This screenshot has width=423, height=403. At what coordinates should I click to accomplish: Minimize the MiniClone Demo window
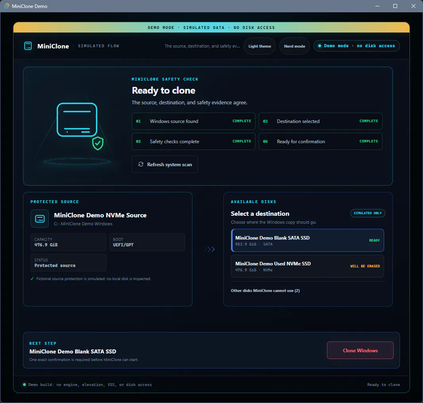click(x=377, y=6)
